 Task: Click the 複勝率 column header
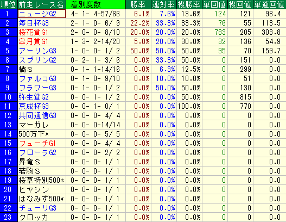189,4
